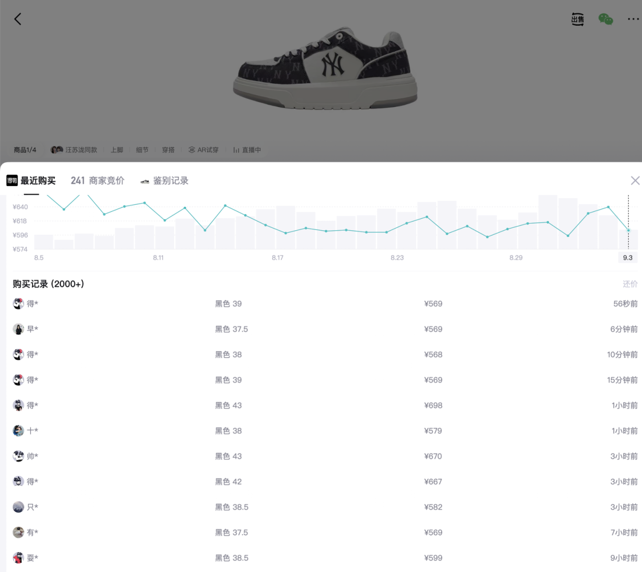The width and height of the screenshot is (642, 572).
Task: Share via the green WeChat icon
Action: (605, 19)
